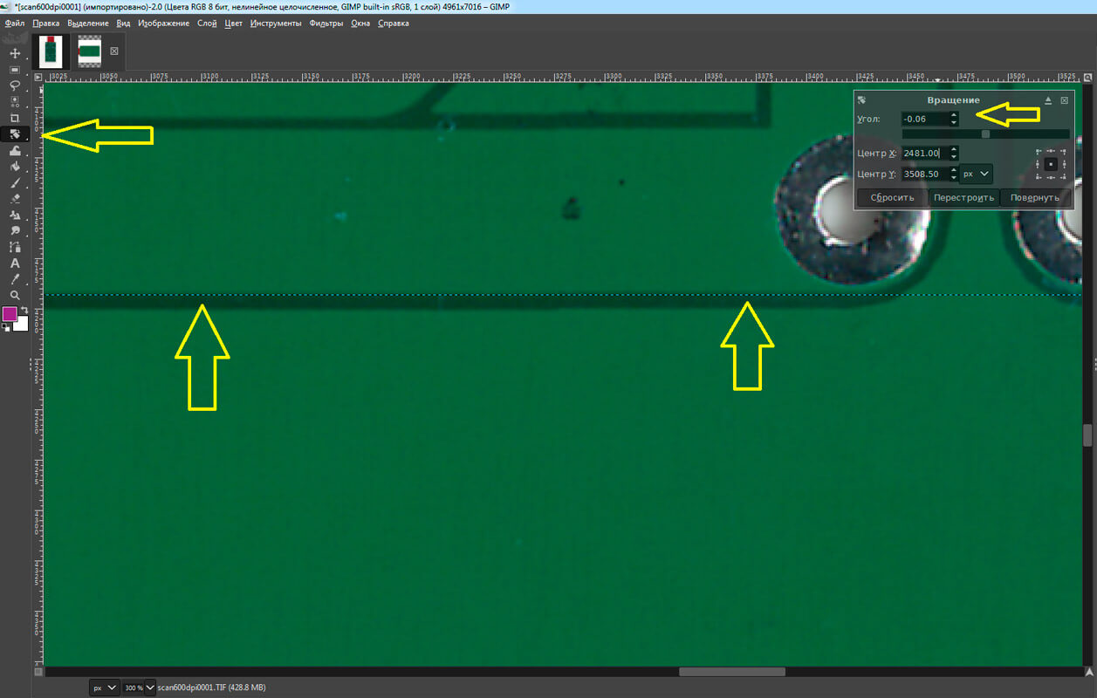Open the zoom percentage dropdown in the status bar
The image size is (1097, 698).
(x=139, y=688)
